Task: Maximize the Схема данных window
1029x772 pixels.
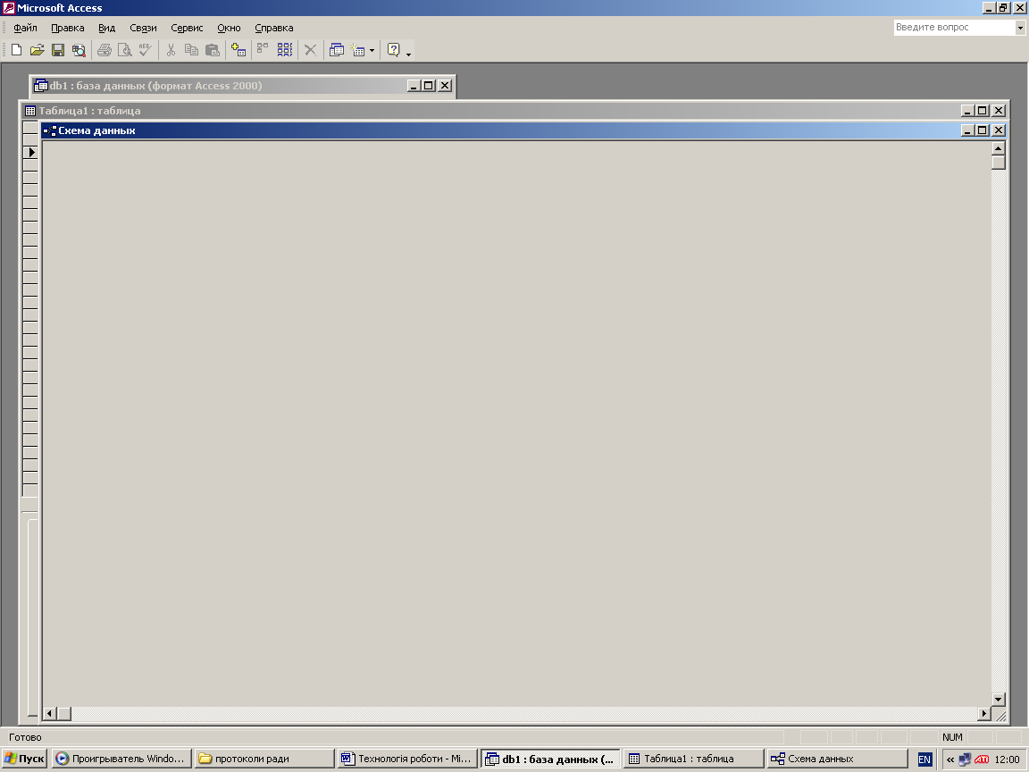Action: point(983,130)
